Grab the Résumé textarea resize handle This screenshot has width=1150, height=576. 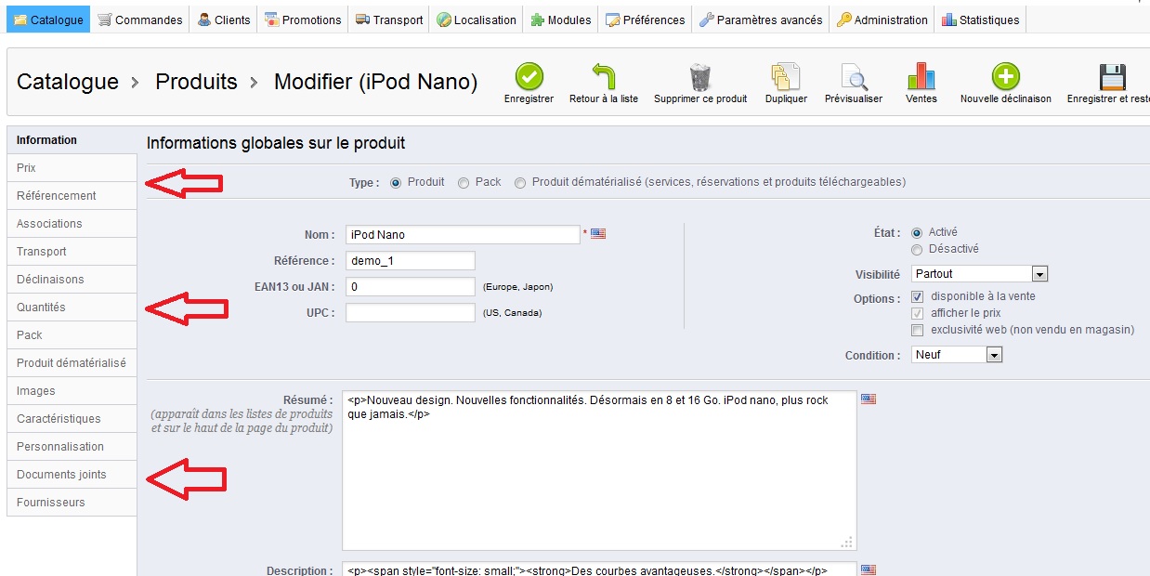tap(846, 542)
